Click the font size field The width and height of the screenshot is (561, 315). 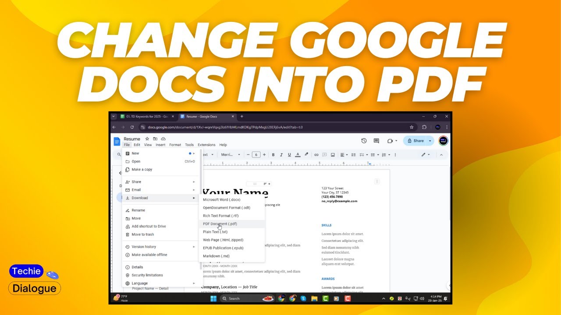tap(256, 154)
